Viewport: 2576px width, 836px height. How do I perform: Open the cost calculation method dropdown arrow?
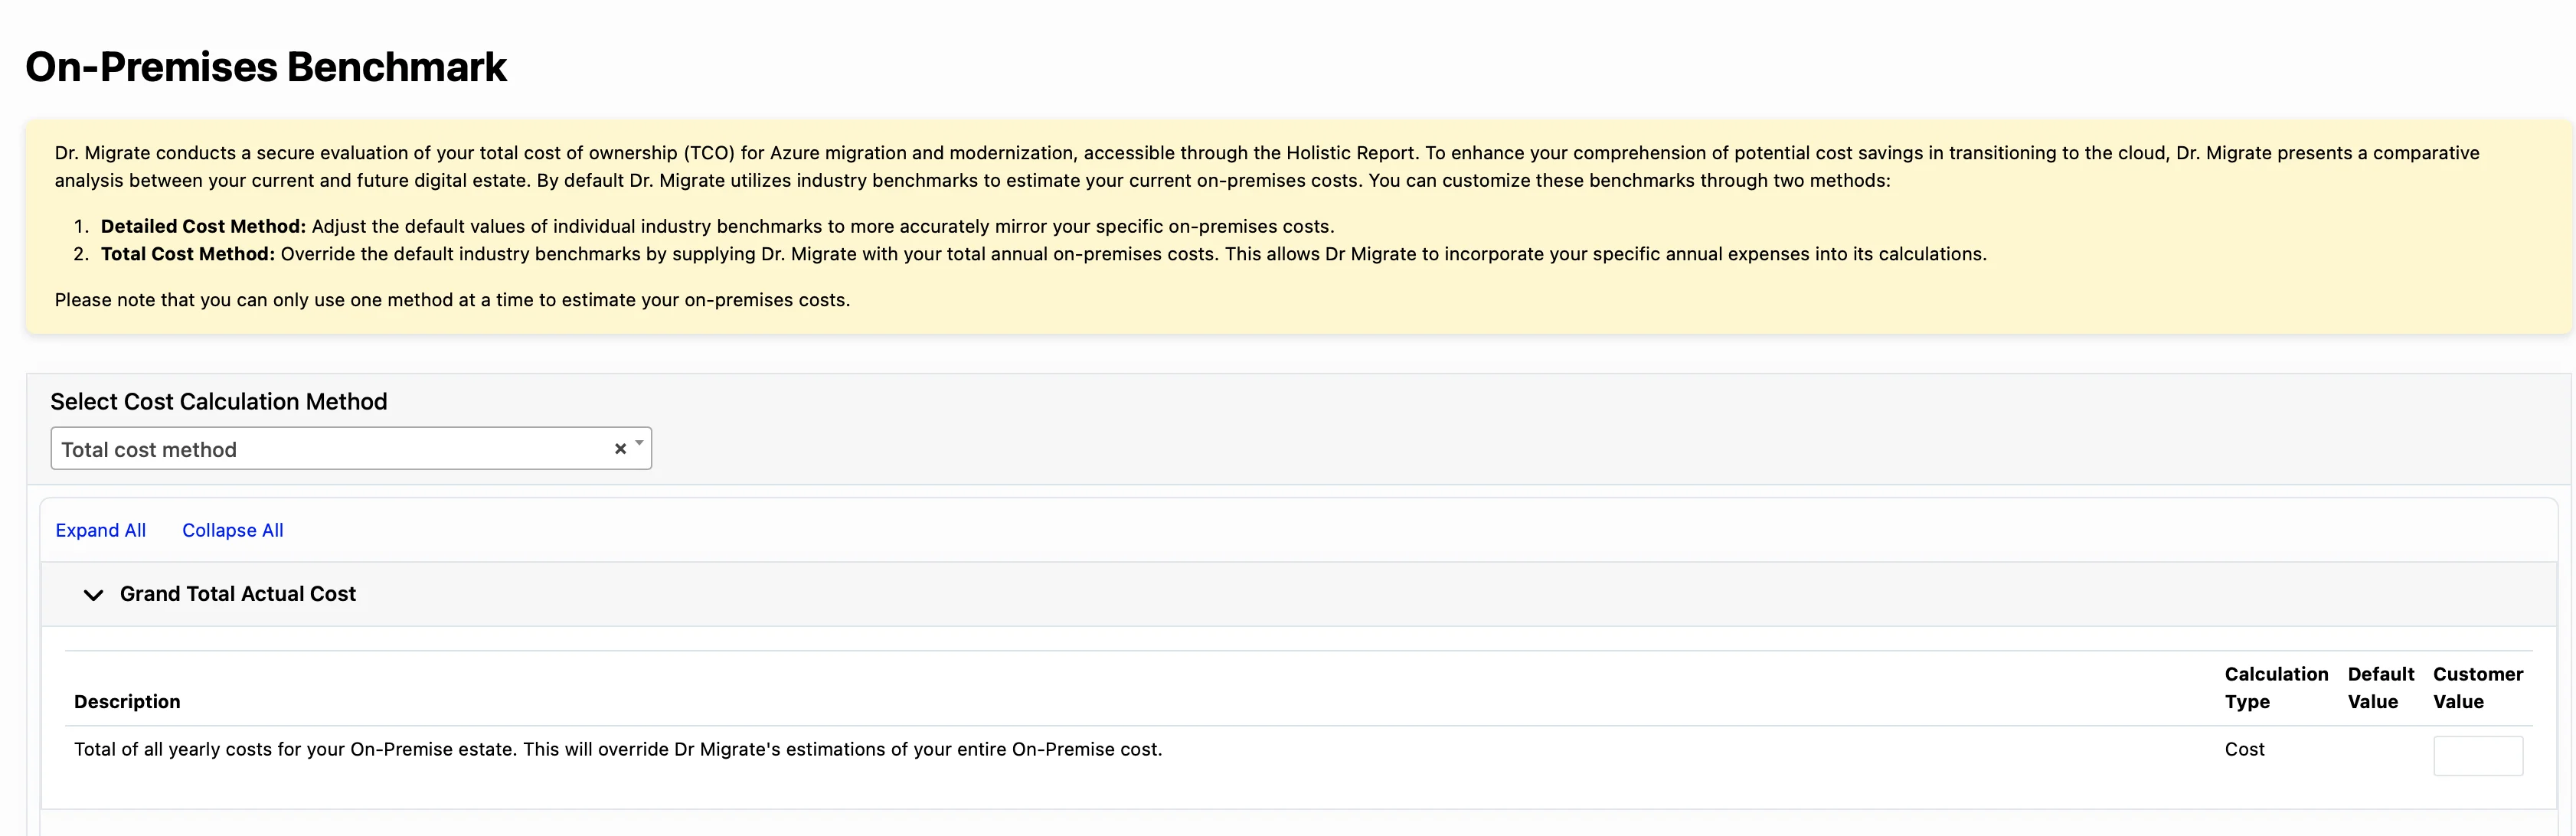point(639,443)
